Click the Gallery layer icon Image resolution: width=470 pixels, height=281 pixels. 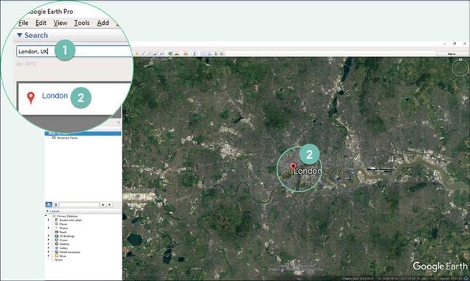click(x=56, y=248)
